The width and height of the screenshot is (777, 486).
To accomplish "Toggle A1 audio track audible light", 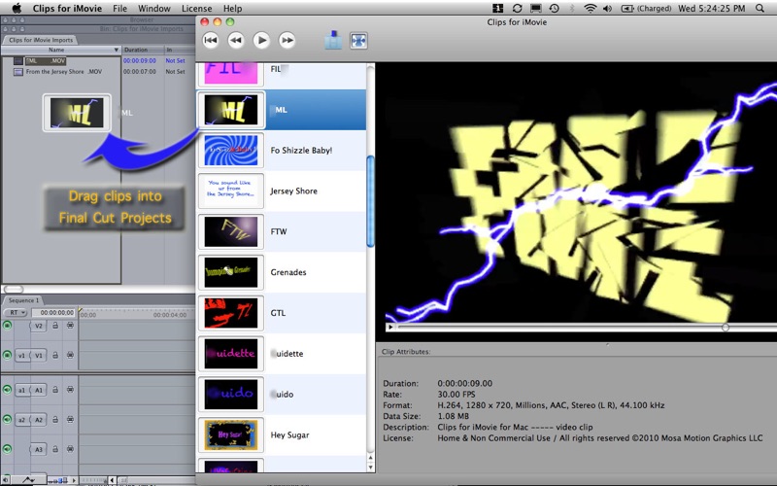I will [x=8, y=389].
